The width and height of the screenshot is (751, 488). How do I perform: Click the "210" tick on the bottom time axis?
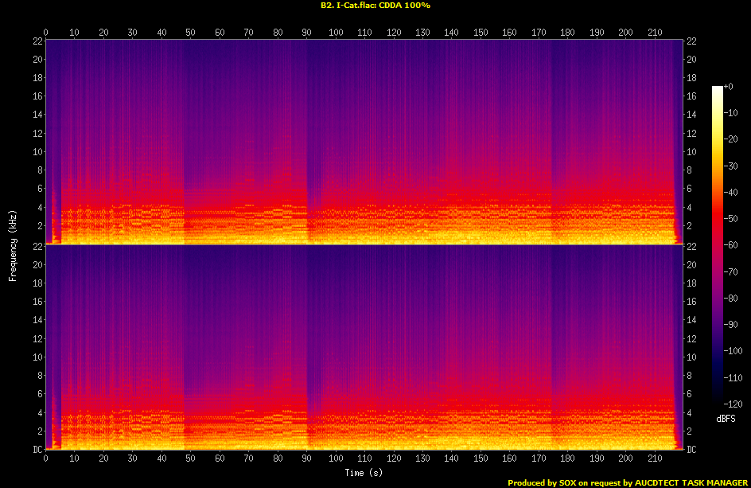click(x=655, y=459)
